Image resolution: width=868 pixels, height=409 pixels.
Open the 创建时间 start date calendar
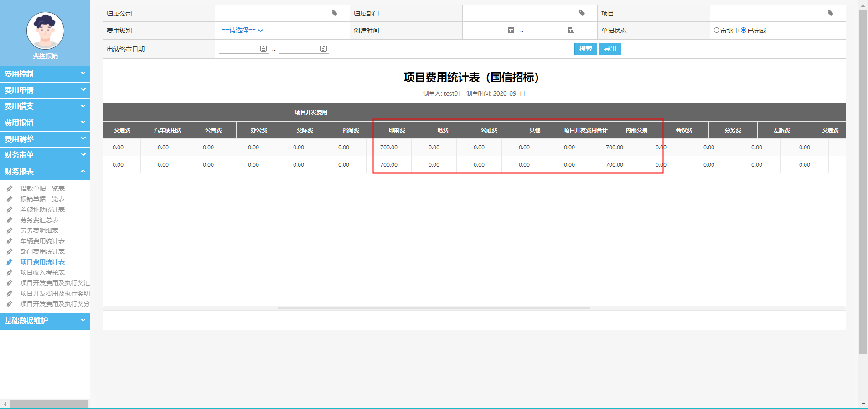pos(511,30)
